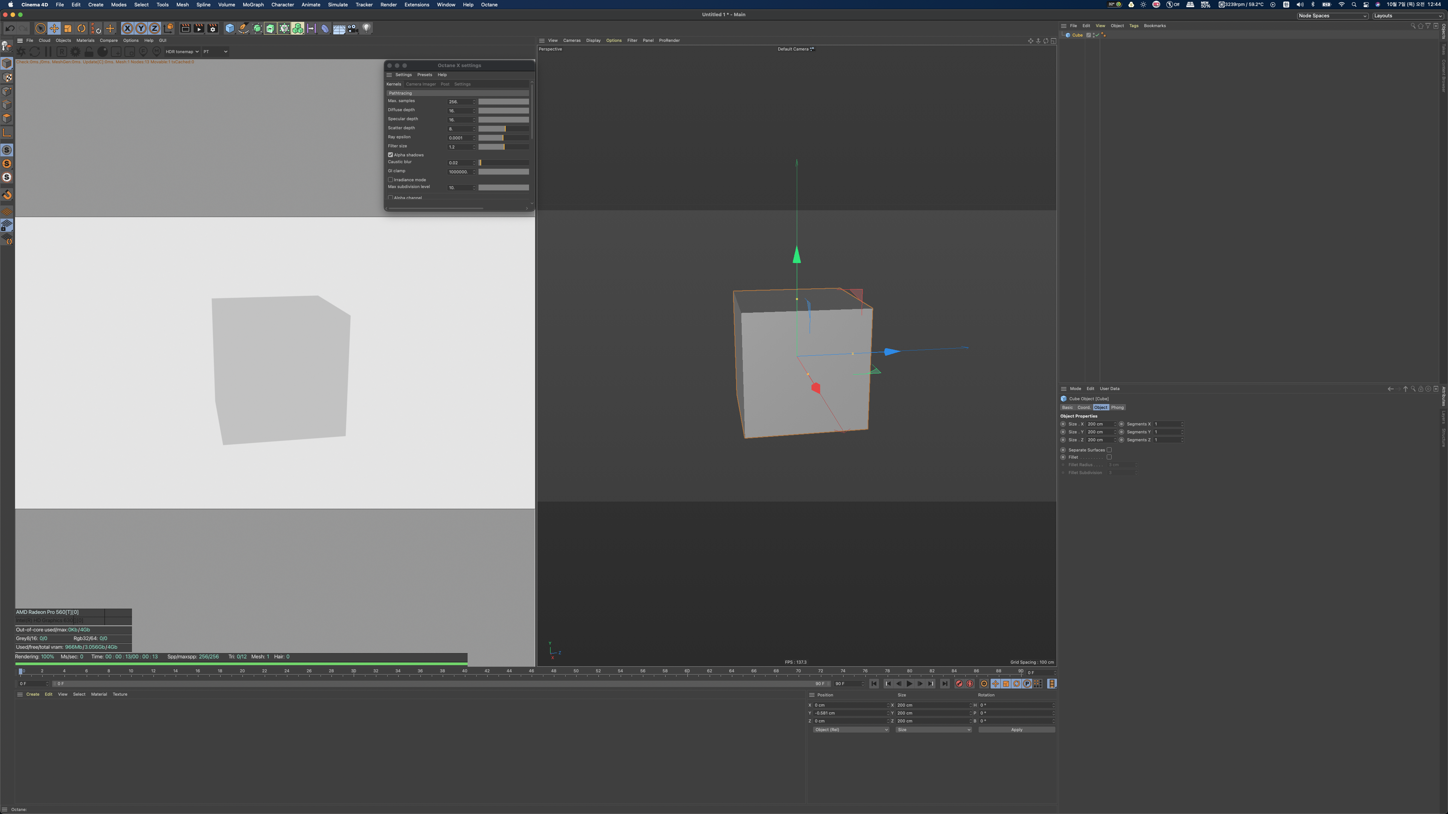
Task: Click the Apply button
Action: [x=1016, y=730]
